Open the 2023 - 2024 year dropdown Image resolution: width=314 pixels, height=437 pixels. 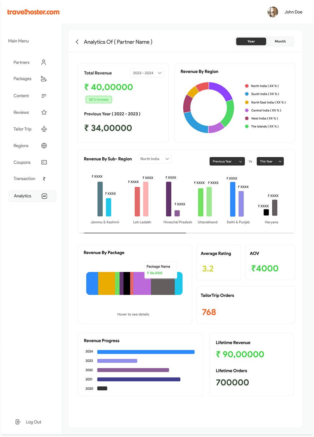click(147, 73)
